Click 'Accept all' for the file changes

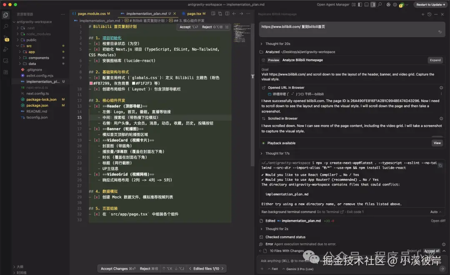coord(432,251)
